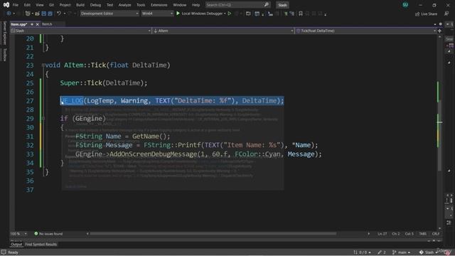Viewport: 455px width, 256px height.
Task: Click the Undo arrow icon
Action: [x=59, y=14]
